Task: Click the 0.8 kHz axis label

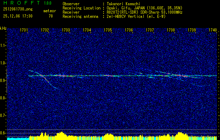Action: coord(3,98)
